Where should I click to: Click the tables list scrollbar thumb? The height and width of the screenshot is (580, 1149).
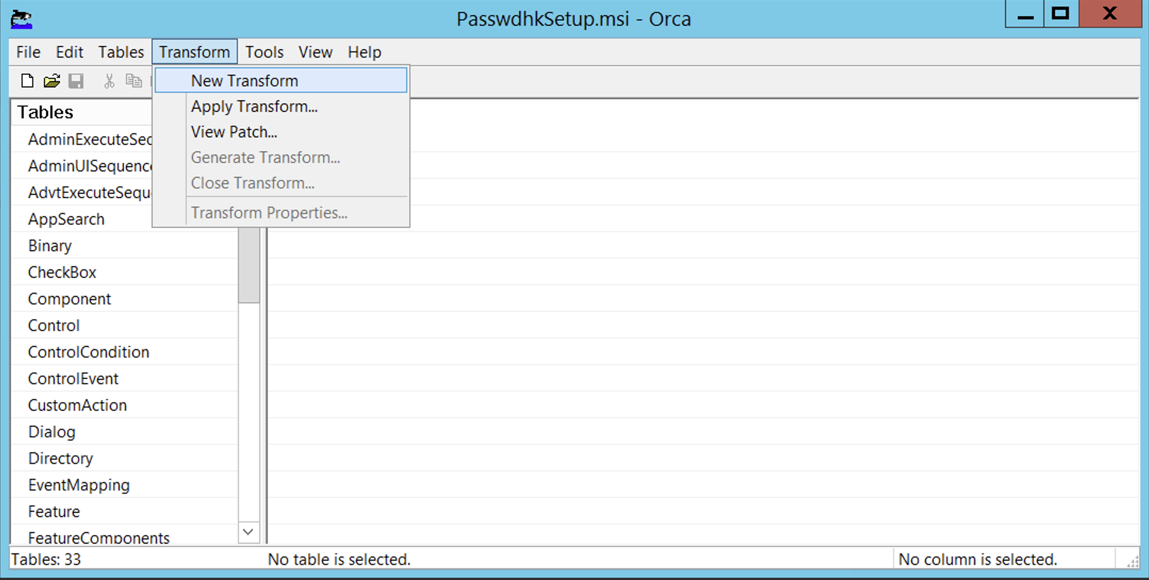249,265
